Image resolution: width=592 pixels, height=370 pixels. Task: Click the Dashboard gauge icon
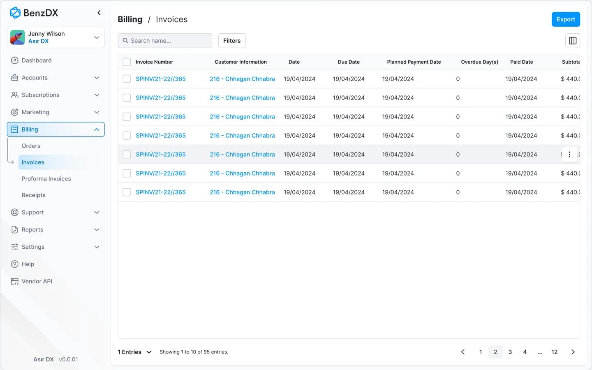[x=15, y=60]
